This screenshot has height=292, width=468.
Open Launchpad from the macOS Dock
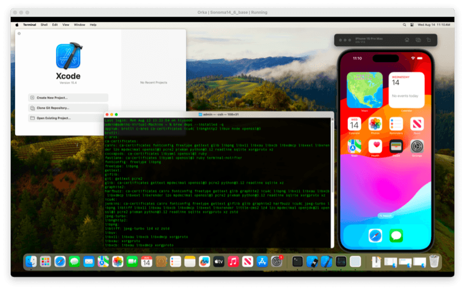(45, 262)
